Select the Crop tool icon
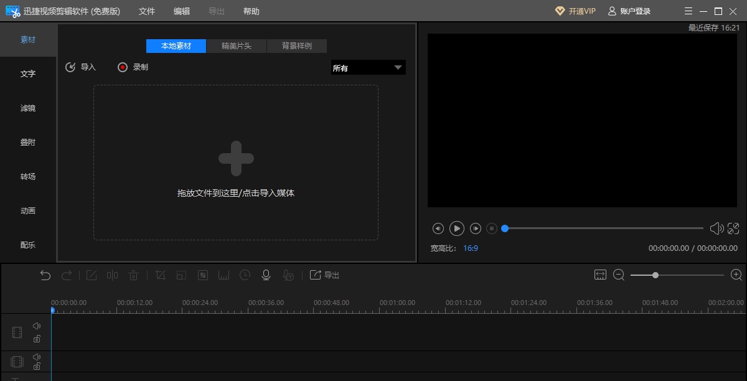This screenshot has height=381, width=747. pos(160,275)
